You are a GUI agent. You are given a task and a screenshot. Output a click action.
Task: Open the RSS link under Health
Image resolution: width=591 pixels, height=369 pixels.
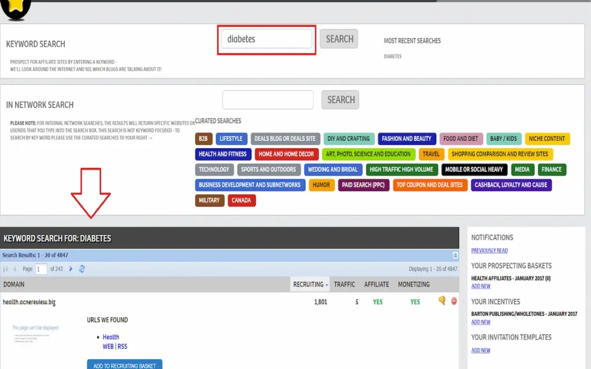pos(122,347)
